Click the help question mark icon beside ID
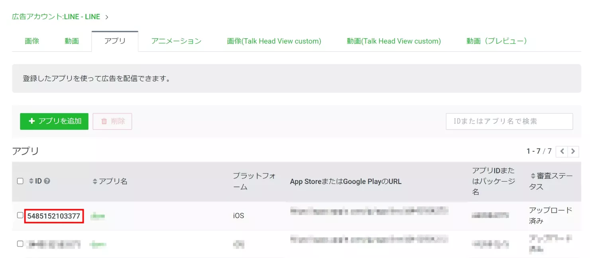Viewport: 590px width, 258px height. [47, 181]
